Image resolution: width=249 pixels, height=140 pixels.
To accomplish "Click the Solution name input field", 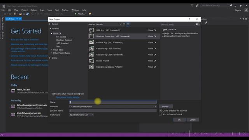I will tap(113, 110).
